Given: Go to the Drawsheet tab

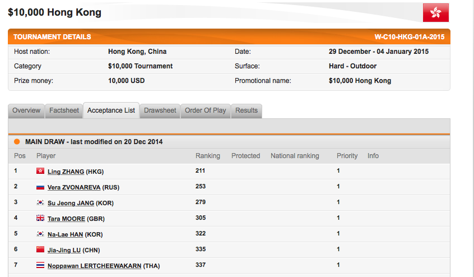Looking at the screenshot, I should [x=160, y=110].
